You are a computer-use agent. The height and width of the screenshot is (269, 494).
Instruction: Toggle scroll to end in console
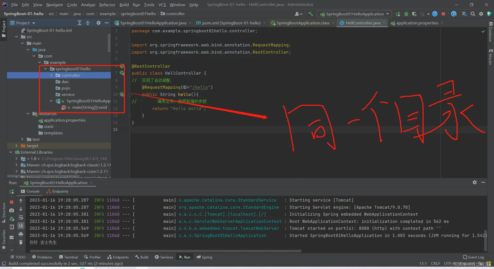click(21, 226)
